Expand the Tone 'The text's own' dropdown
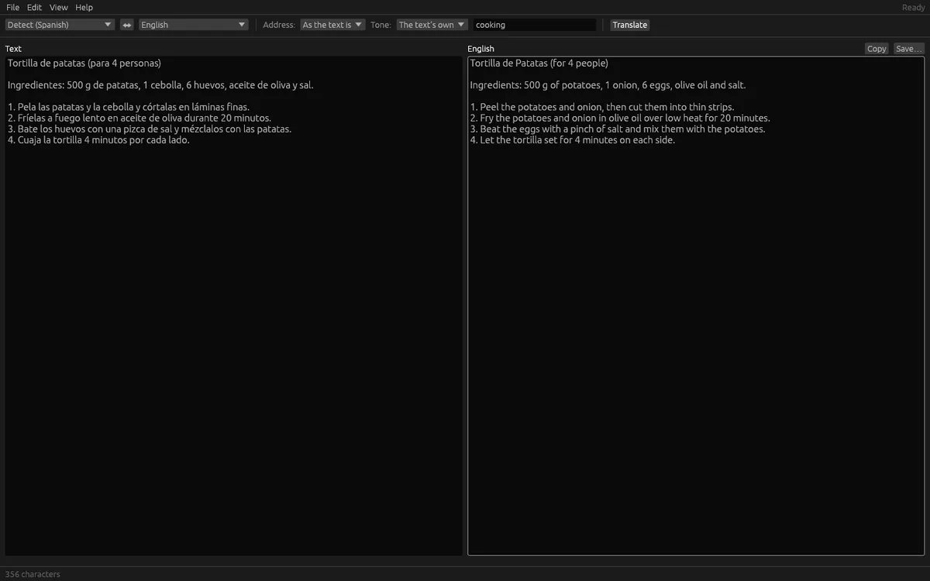This screenshot has width=930, height=581. click(432, 25)
